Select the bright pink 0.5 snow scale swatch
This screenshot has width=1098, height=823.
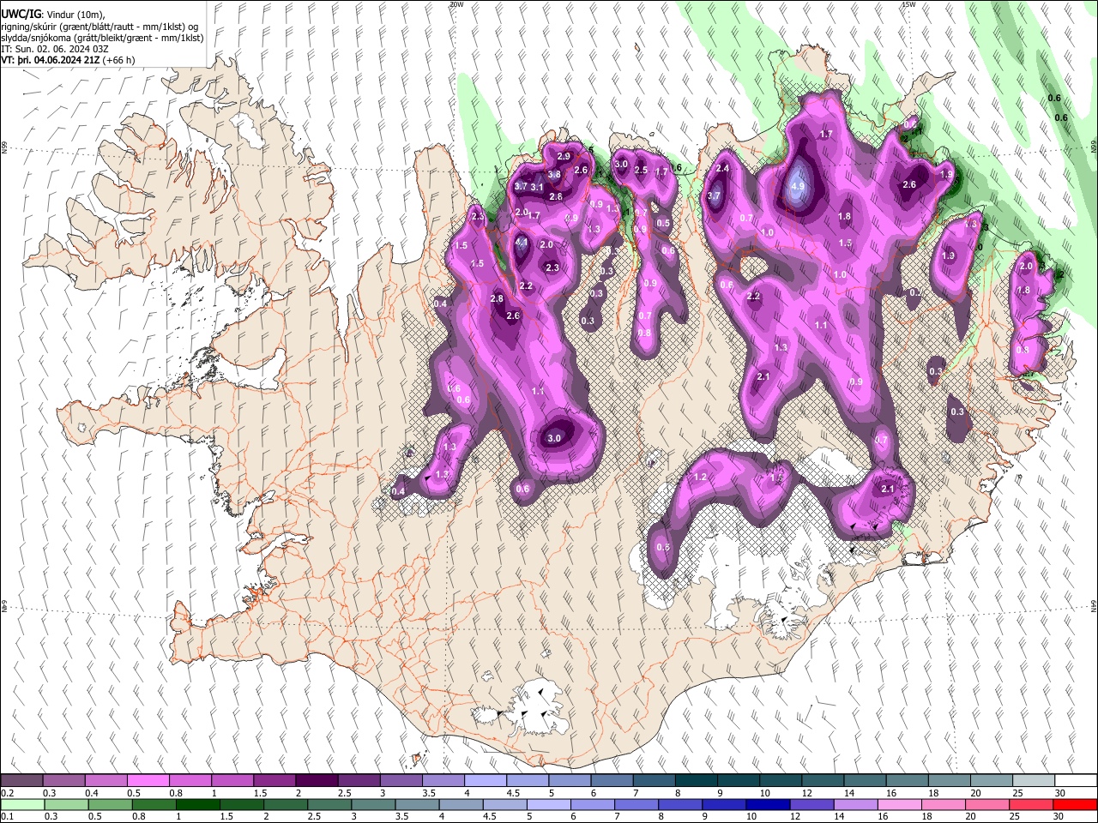pyautogui.click(x=148, y=781)
